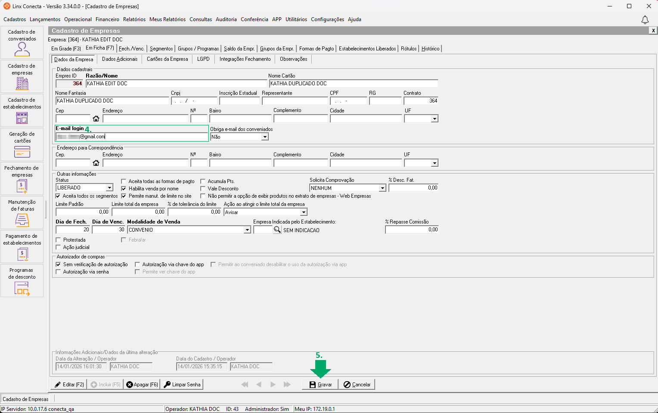Open the Formas de Pagto tab
The height and width of the screenshot is (413, 658).
[x=317, y=49]
